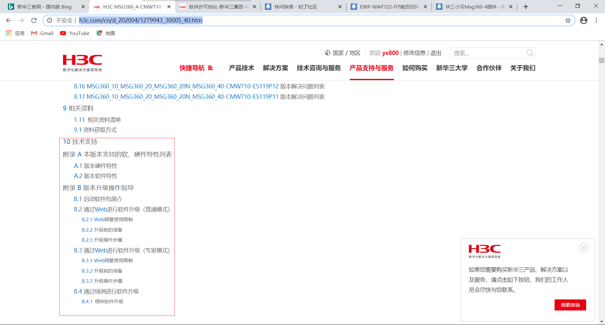605x325 pixels.
Task: Open 附录 B 版本升级操作指导
Action: 98,188
